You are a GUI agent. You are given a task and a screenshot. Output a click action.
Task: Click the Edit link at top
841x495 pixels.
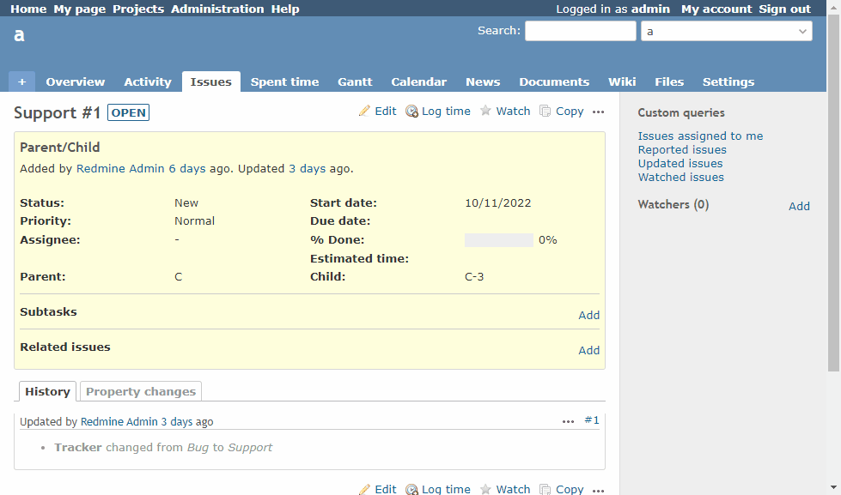click(x=386, y=111)
